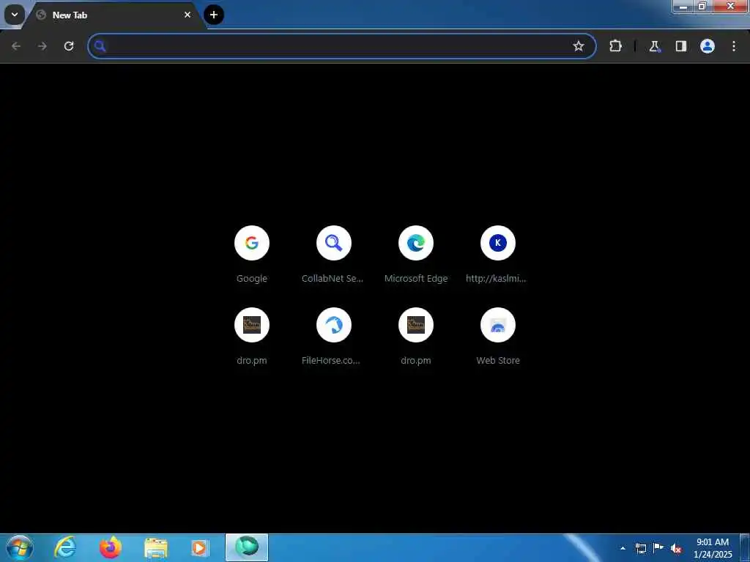Show hidden system tray icons
Screen dimensions: 750x562
coord(623,548)
